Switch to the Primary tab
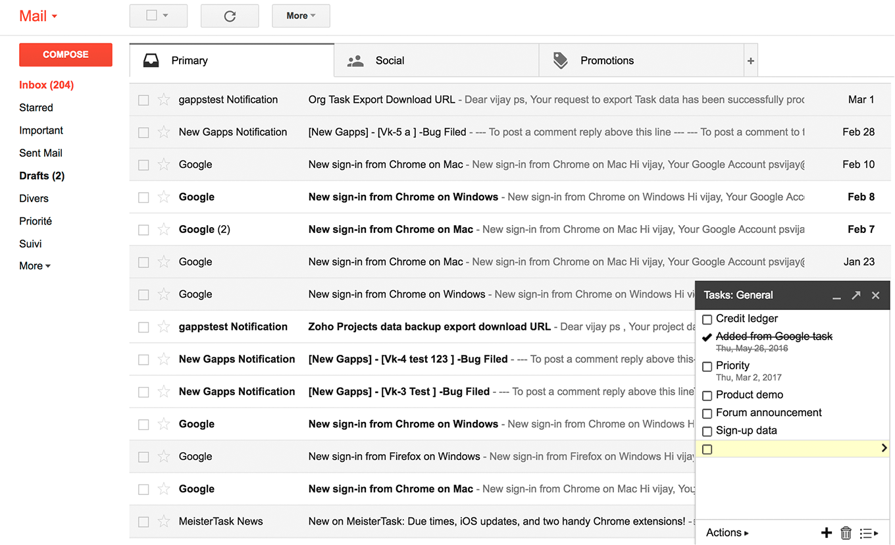 [232, 61]
